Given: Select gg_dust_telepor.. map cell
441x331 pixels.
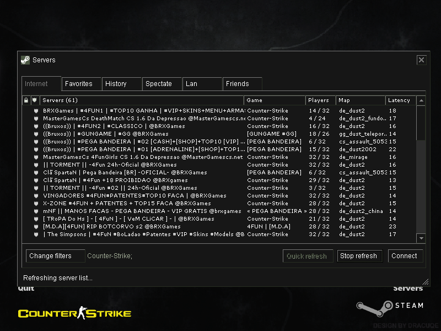Looking at the screenshot, I should coord(363,134).
